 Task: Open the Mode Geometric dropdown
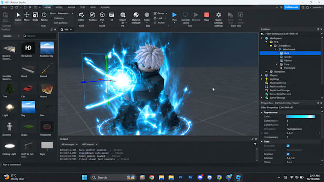click(x=65, y=13)
